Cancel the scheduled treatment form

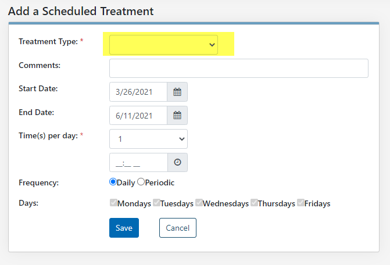[x=178, y=228]
